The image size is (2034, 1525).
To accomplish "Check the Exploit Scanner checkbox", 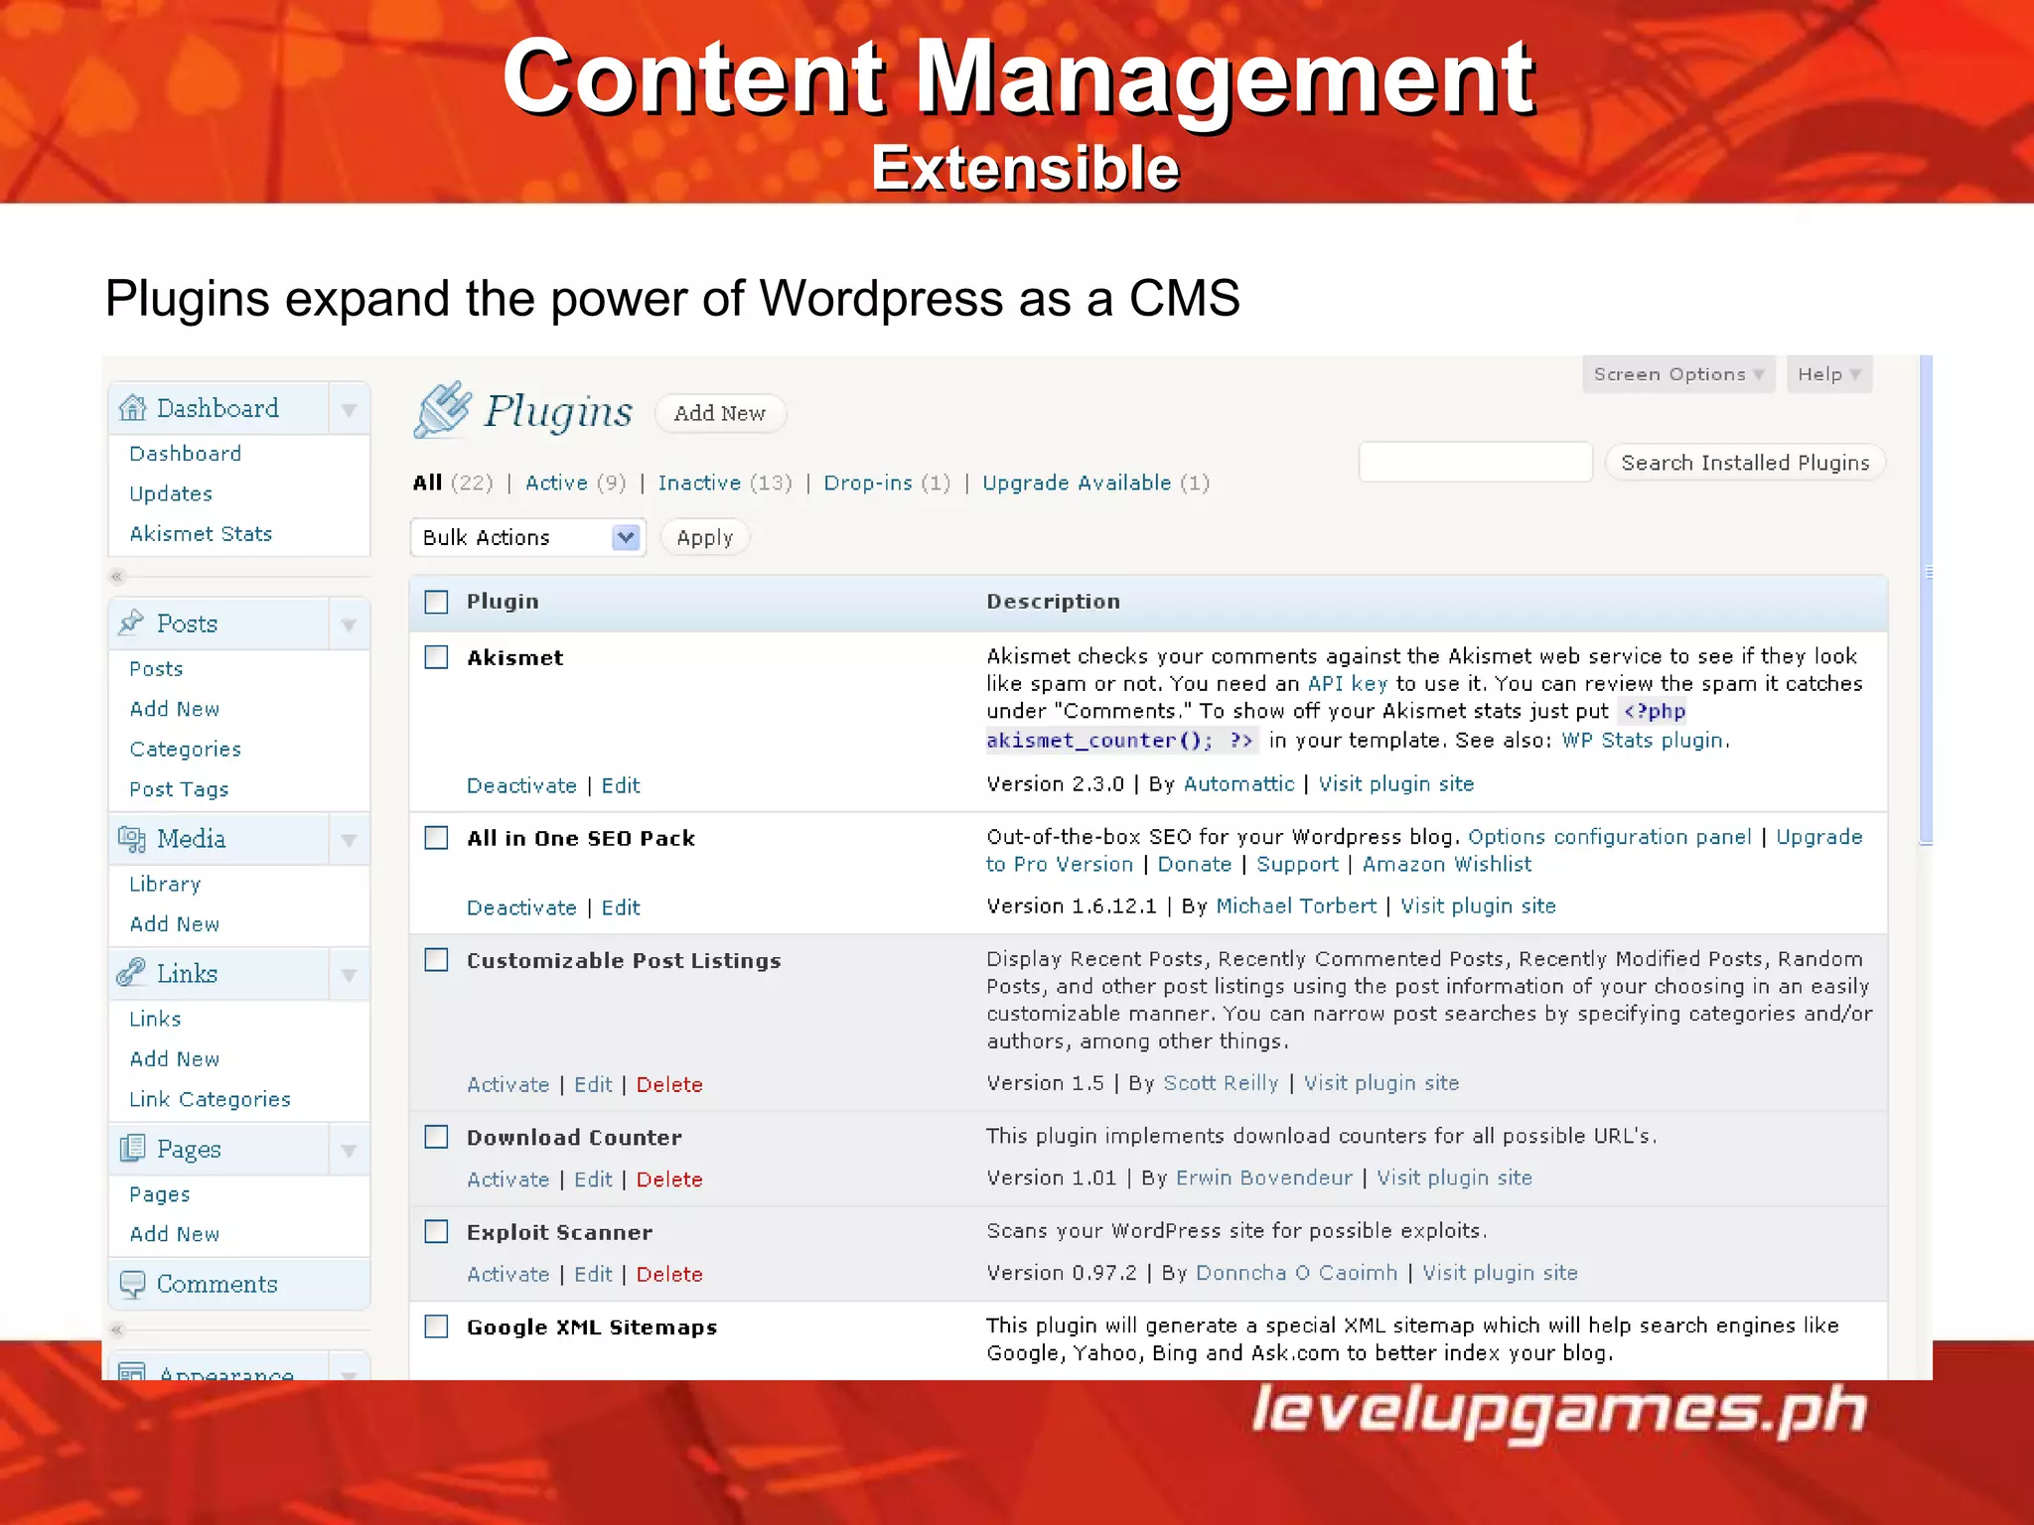I will pyautogui.click(x=437, y=1232).
